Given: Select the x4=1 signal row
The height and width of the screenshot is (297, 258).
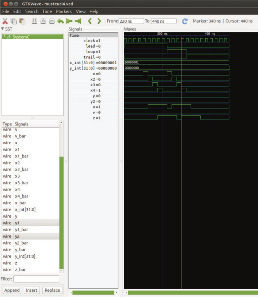Looking at the screenshot, I should [x=93, y=90].
